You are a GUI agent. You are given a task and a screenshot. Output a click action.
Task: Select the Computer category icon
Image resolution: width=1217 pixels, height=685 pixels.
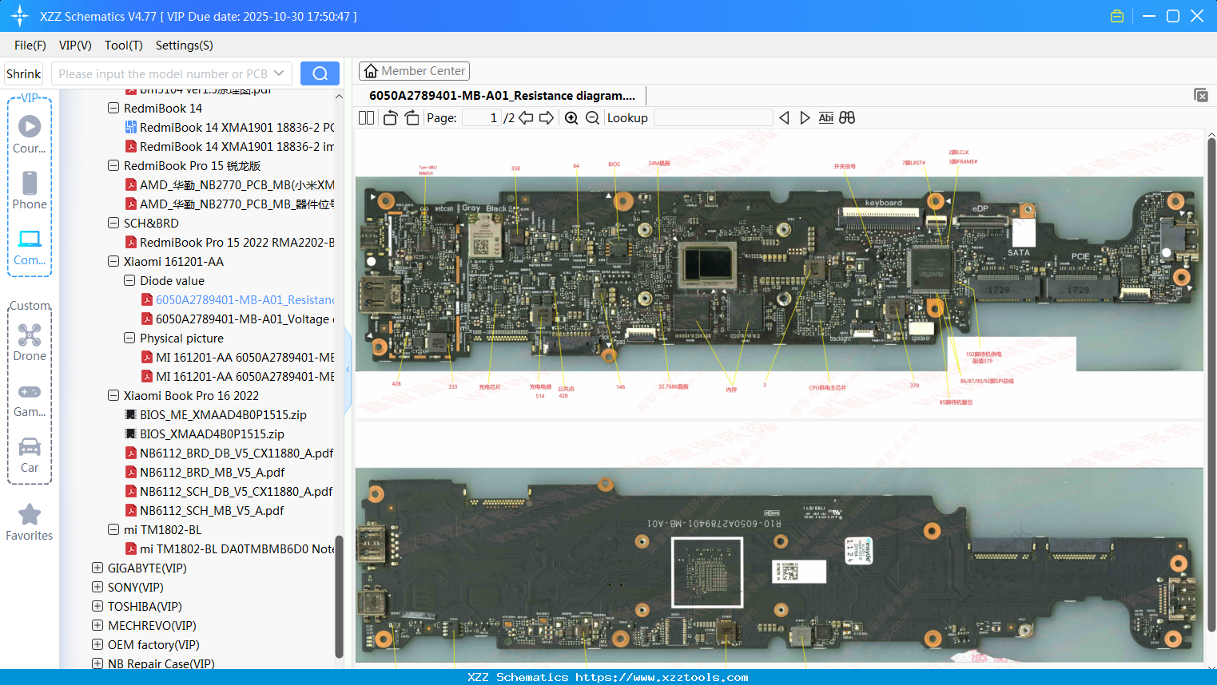(x=30, y=247)
